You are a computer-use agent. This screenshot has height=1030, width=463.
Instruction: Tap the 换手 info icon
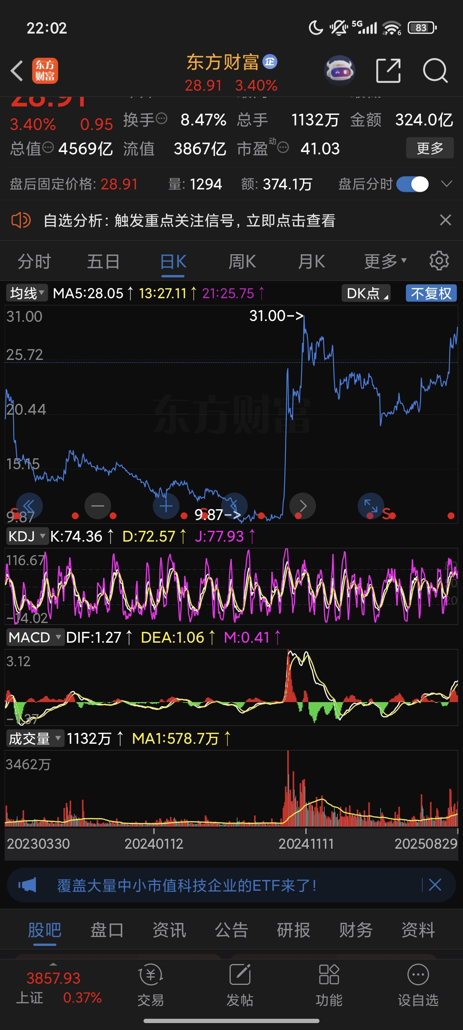pyautogui.click(x=162, y=119)
